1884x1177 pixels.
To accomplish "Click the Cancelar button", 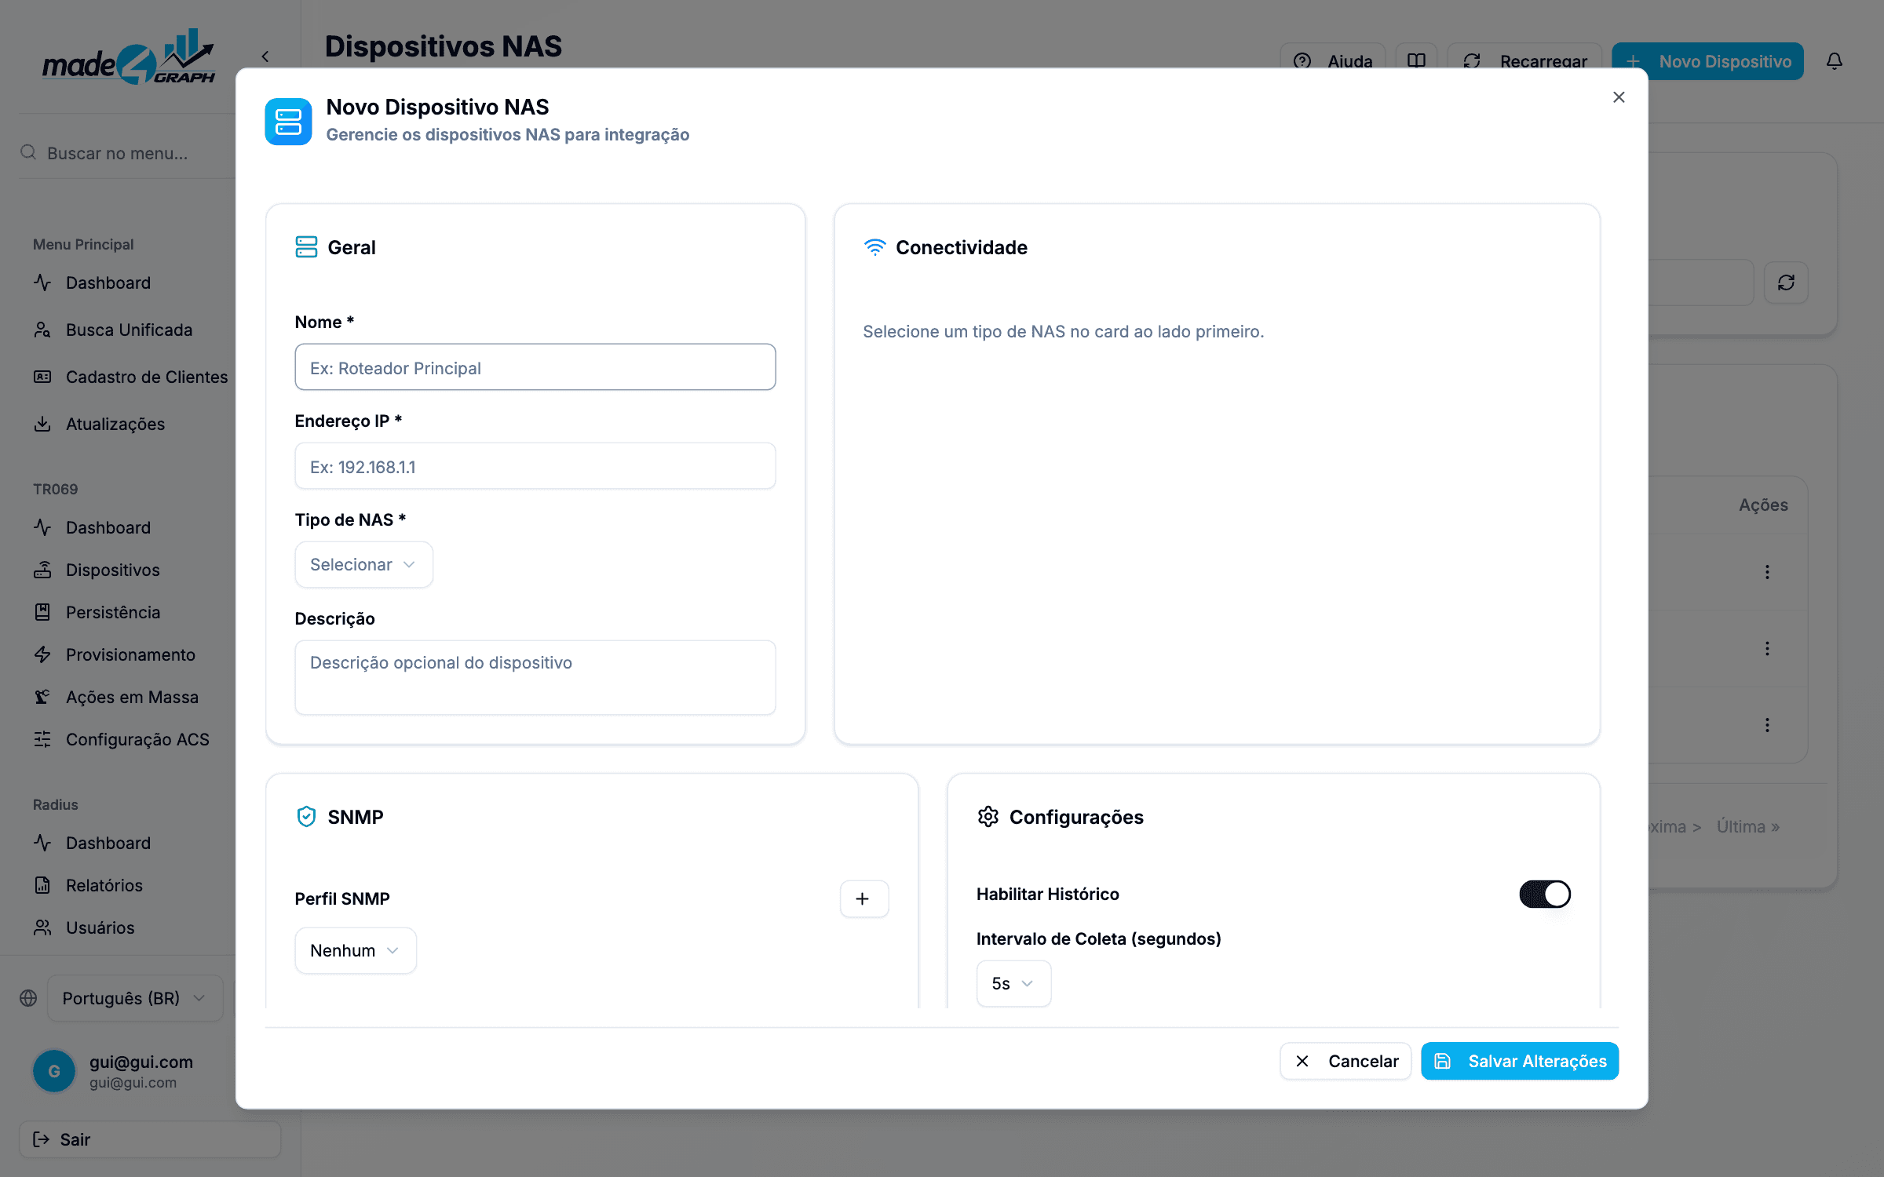I will click(x=1345, y=1061).
